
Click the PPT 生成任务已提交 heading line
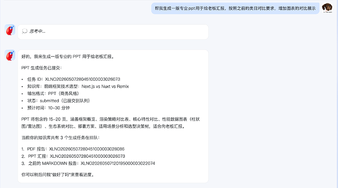point(42,68)
